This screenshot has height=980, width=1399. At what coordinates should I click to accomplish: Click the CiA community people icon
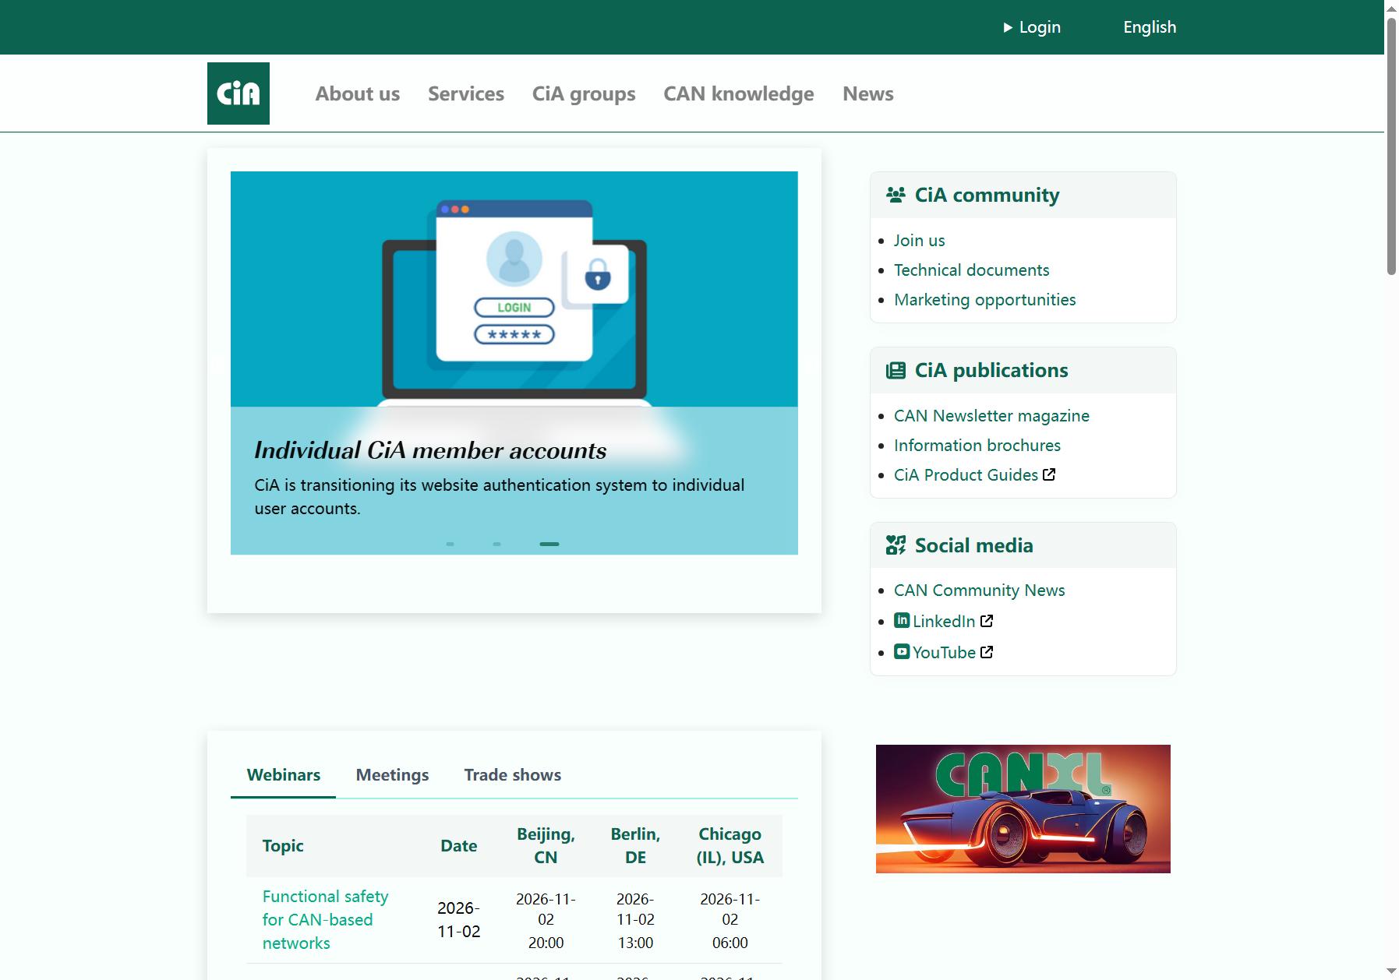896,195
